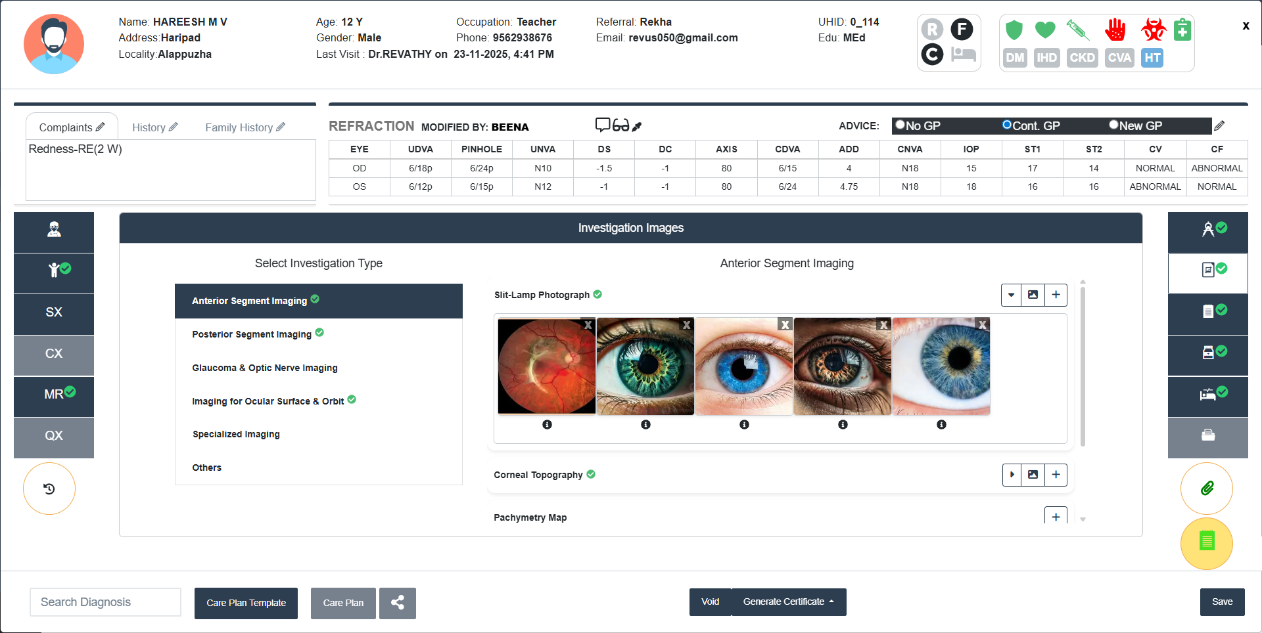Select the Cont. GP radio option
The height and width of the screenshot is (633, 1262).
1006,125
